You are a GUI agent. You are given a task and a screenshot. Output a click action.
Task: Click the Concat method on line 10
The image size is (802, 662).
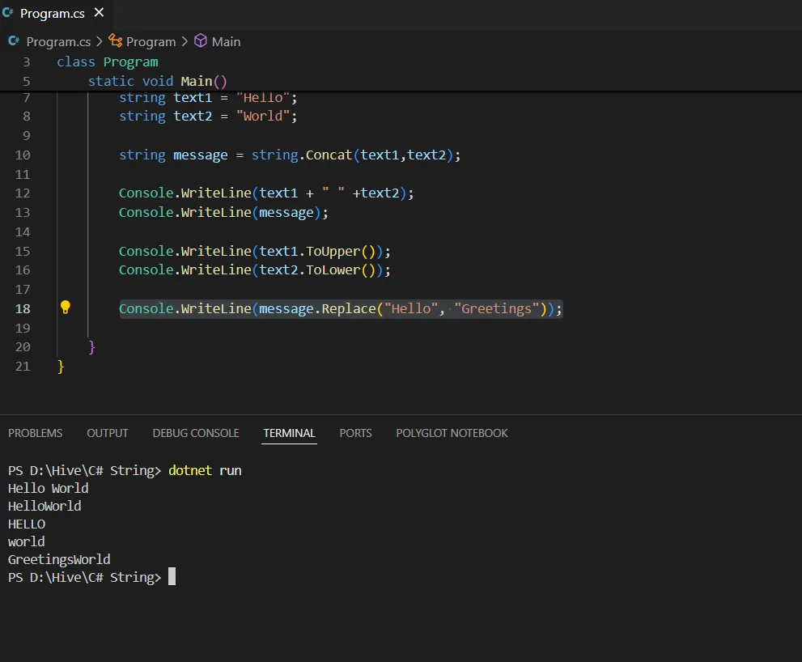pyautogui.click(x=329, y=155)
